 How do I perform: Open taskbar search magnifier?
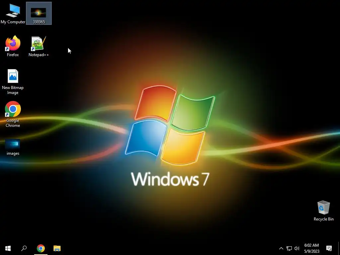(24, 248)
